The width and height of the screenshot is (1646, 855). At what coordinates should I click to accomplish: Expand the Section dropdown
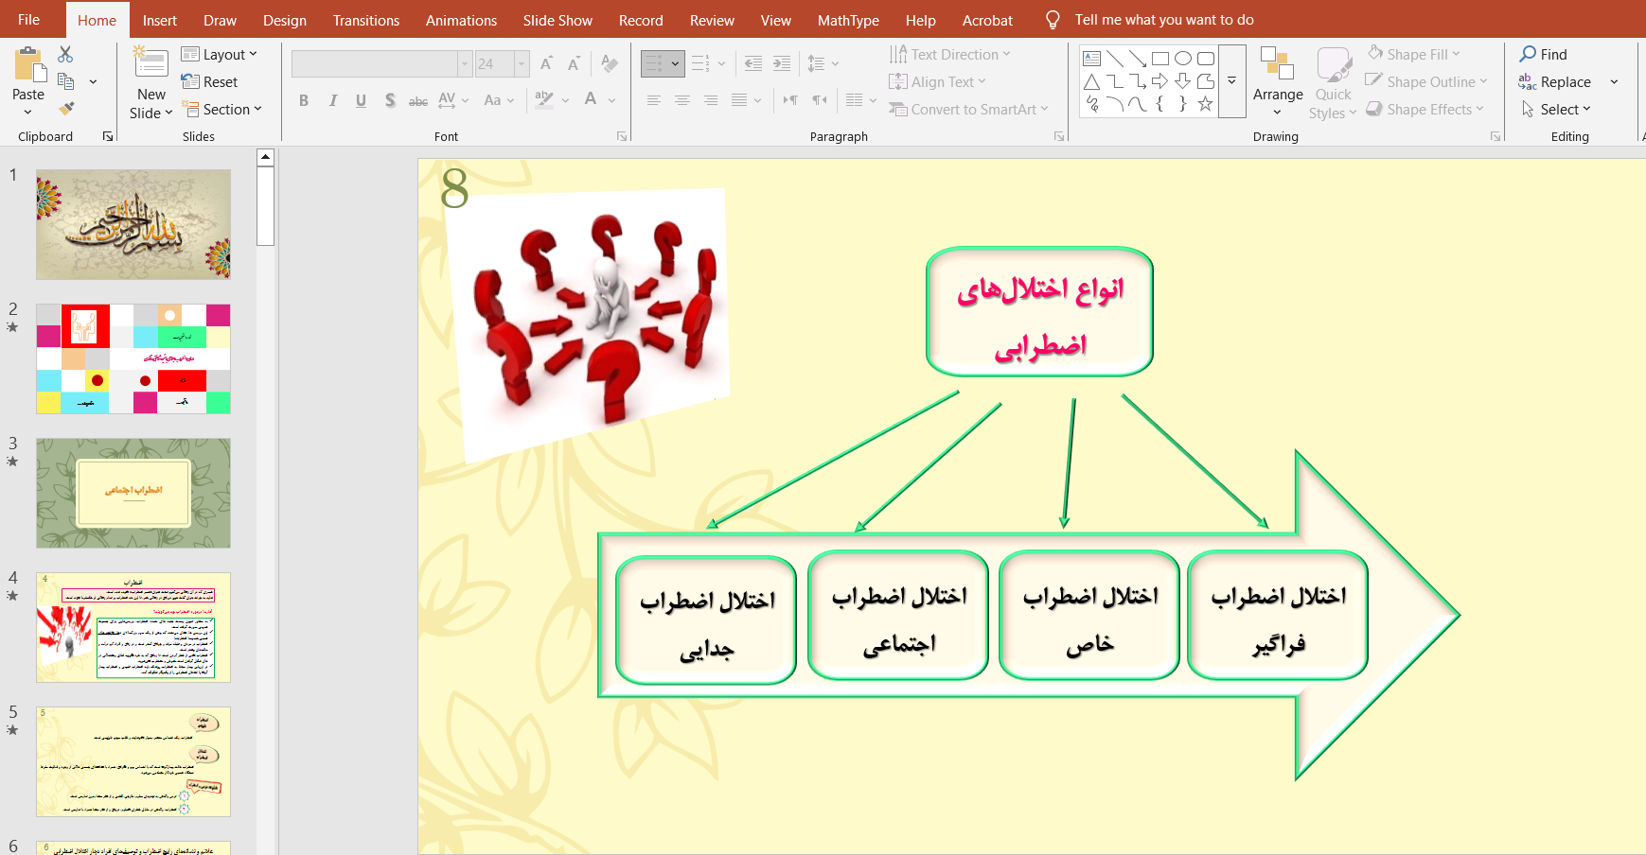pos(222,110)
